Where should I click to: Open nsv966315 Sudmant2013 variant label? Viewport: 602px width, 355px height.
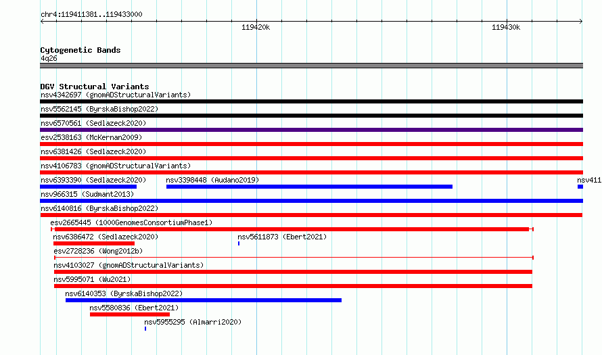tap(87, 194)
